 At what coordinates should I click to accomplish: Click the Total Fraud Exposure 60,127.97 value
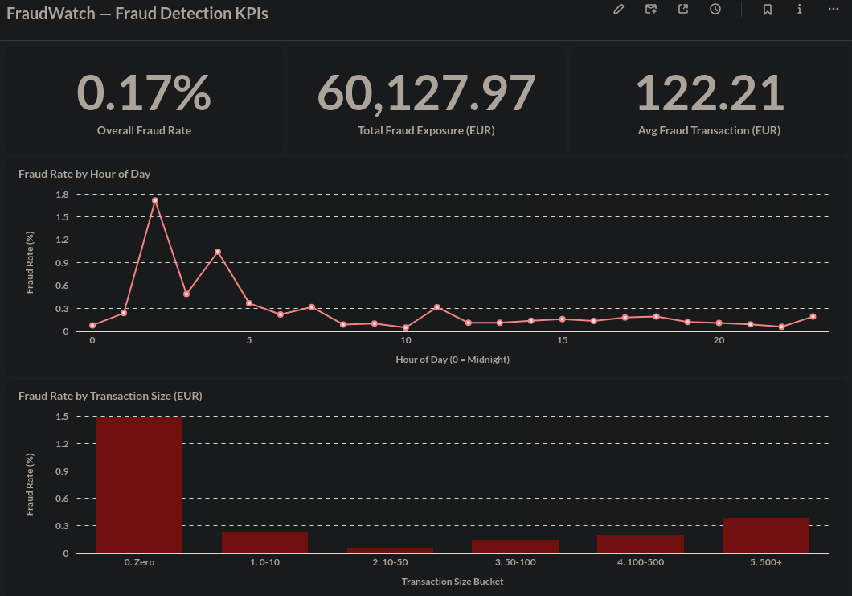coord(426,93)
